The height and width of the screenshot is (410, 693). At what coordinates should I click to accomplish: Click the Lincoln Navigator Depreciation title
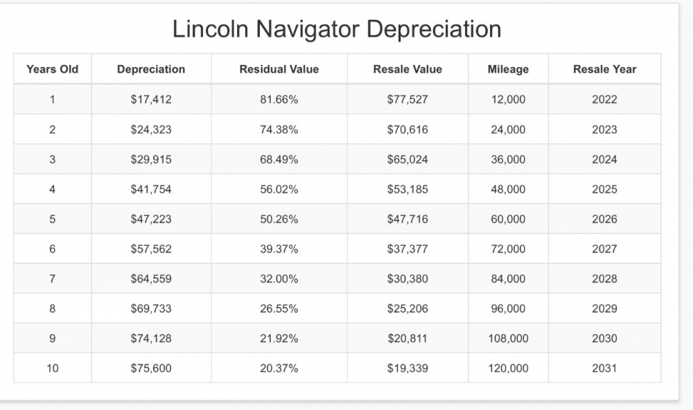(337, 29)
